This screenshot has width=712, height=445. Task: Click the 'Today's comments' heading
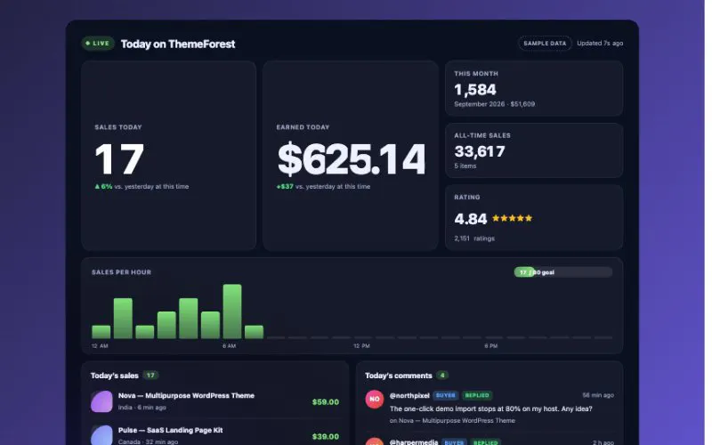[x=398, y=376]
